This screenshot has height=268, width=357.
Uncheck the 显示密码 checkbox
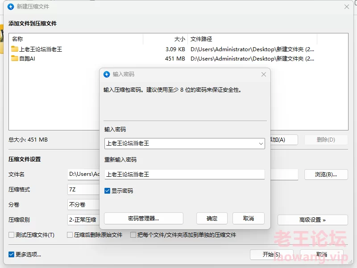point(107,191)
